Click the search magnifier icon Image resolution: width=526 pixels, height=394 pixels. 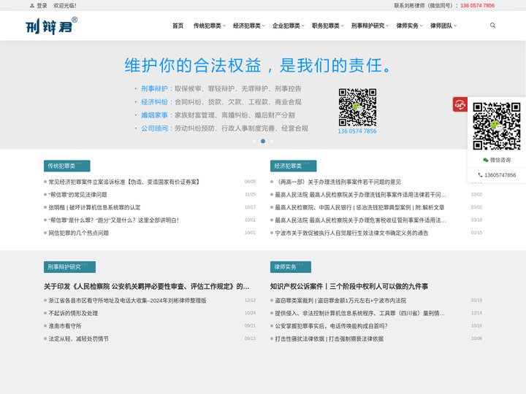492,25
